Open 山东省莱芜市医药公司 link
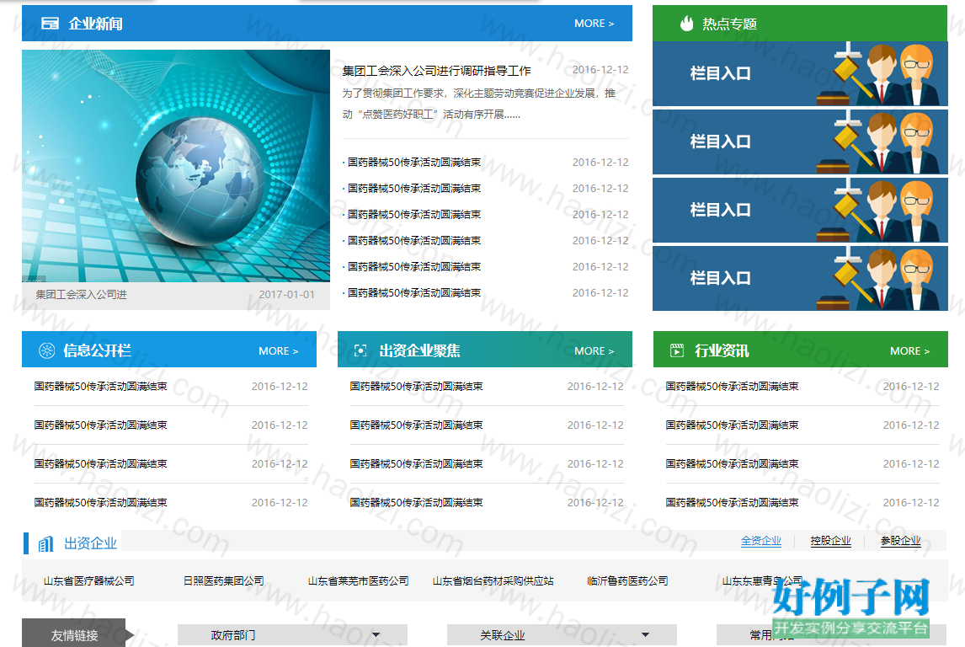Screen dimensions: 965x647 [358, 580]
